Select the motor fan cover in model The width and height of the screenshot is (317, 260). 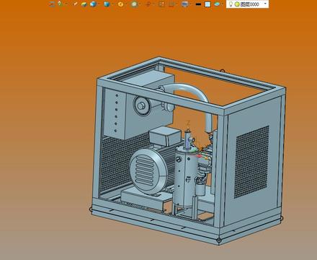tap(148, 171)
